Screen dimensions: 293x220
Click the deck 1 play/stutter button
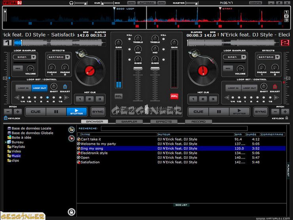click(x=76, y=111)
